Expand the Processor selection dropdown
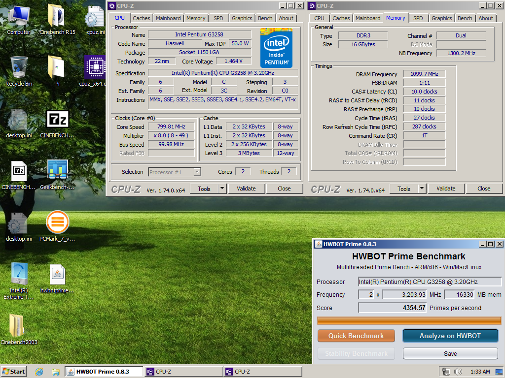505x378 pixels. click(197, 172)
